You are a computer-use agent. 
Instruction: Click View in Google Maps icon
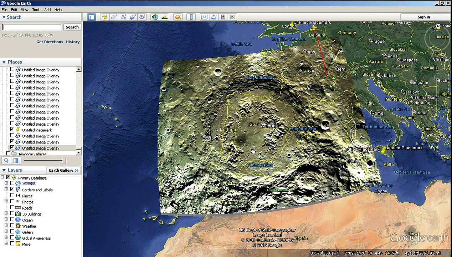(232, 17)
